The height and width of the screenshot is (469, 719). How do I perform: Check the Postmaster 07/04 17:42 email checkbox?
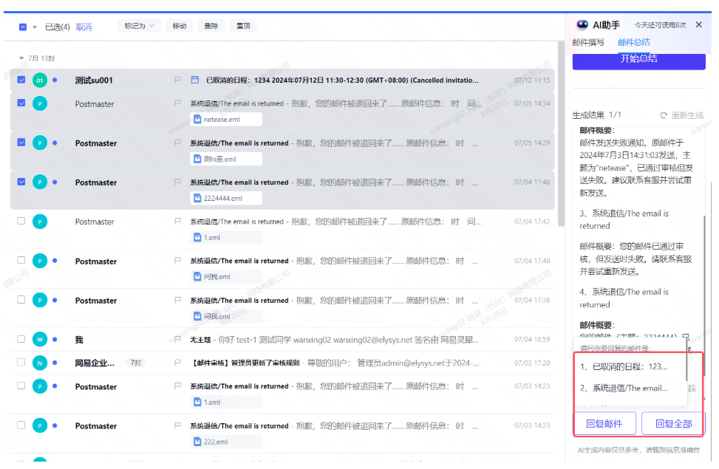(21, 221)
